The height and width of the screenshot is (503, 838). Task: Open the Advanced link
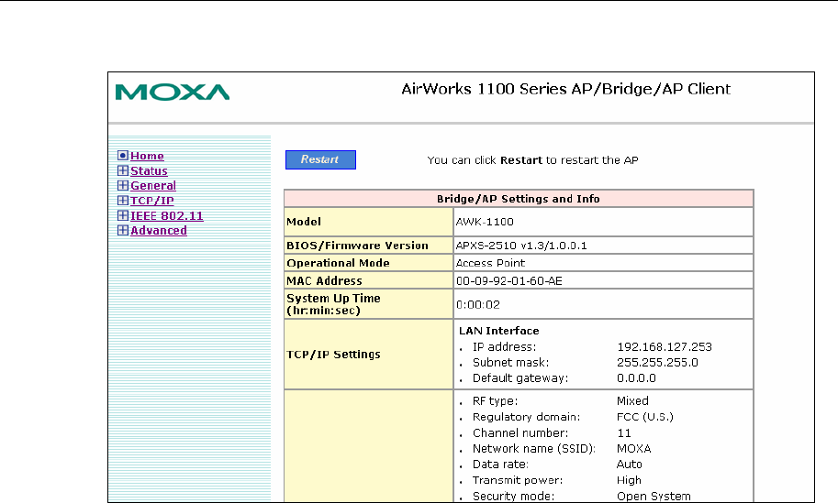(x=159, y=231)
